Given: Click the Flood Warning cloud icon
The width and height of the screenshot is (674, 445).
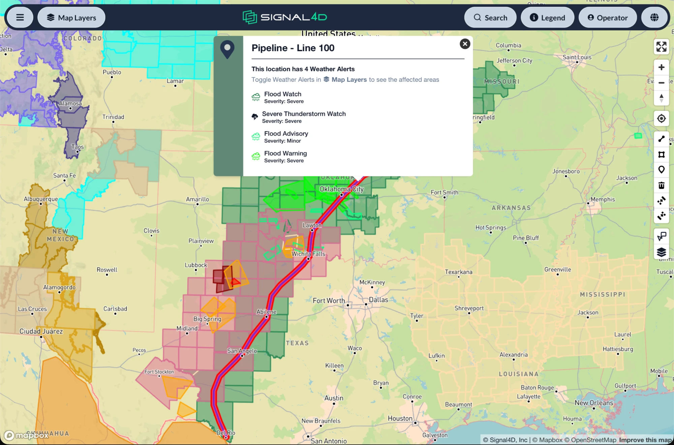Looking at the screenshot, I should click(256, 157).
